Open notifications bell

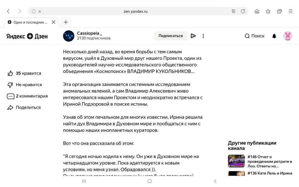point(274,36)
